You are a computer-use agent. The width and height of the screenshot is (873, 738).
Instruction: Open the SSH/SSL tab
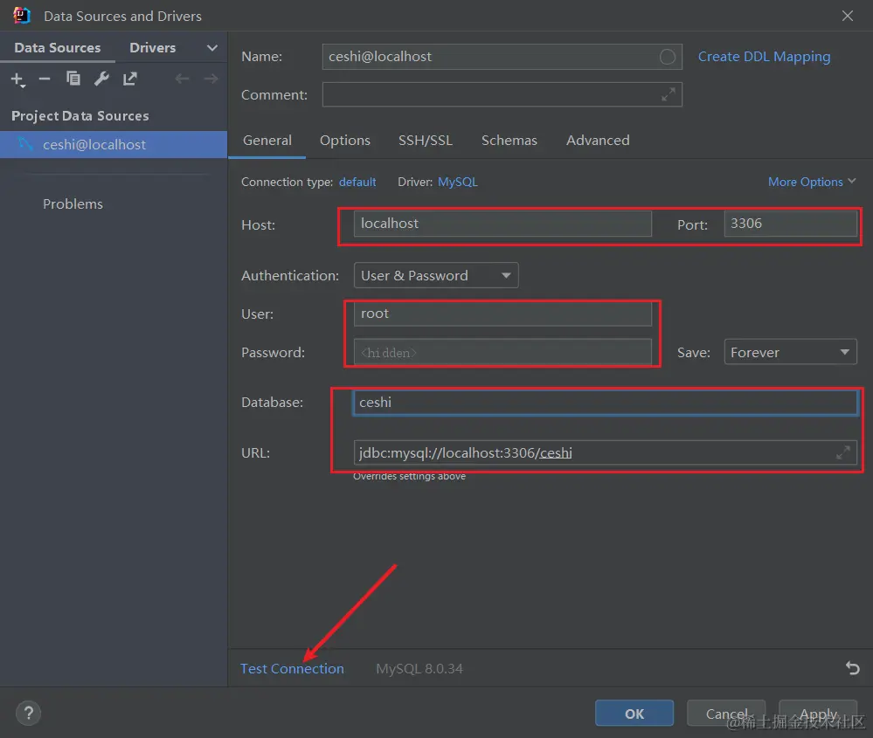426,141
